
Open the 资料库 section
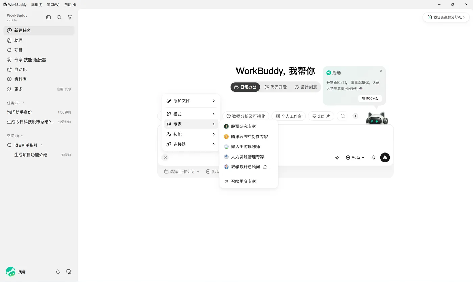39,79
